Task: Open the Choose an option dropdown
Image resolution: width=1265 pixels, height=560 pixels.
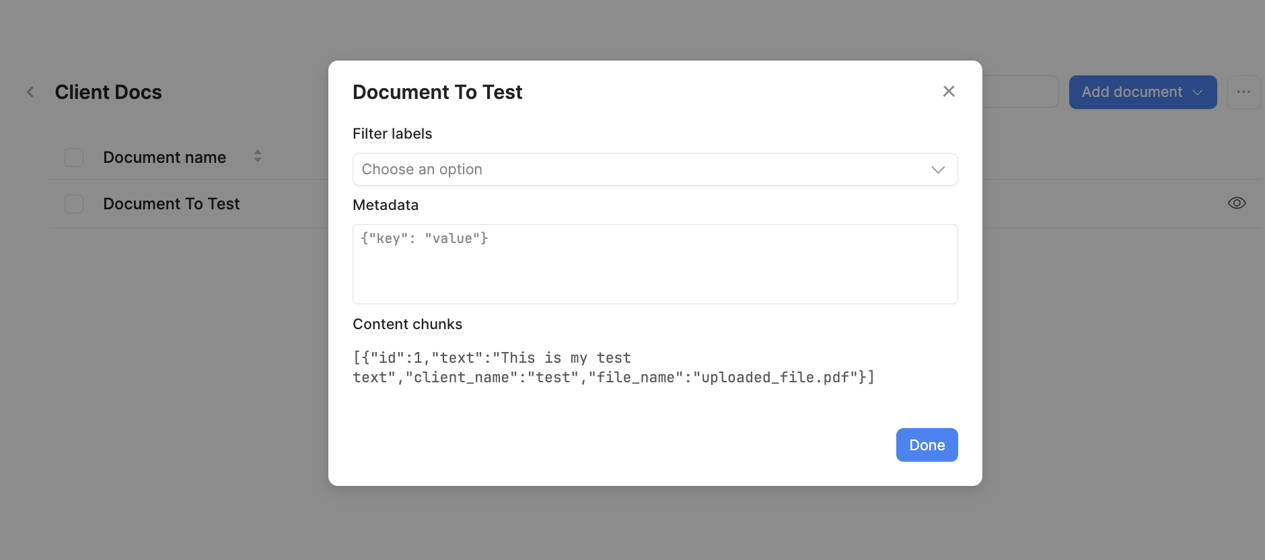Action: click(655, 170)
